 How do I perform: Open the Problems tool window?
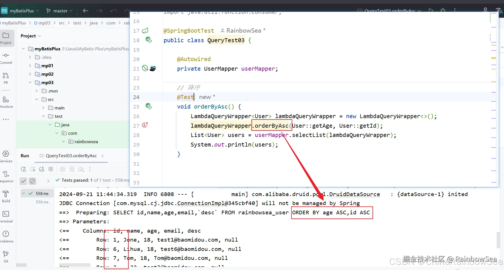coord(6,237)
